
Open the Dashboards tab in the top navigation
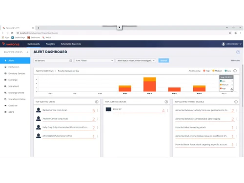coord(34,44)
